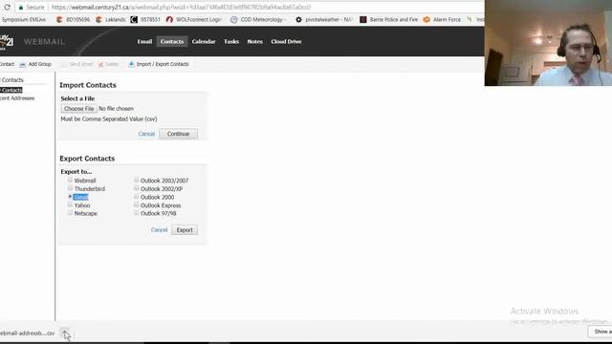This screenshot has height=344, width=612.
Task: Click the "No file chosen" text
Action: [x=116, y=108]
